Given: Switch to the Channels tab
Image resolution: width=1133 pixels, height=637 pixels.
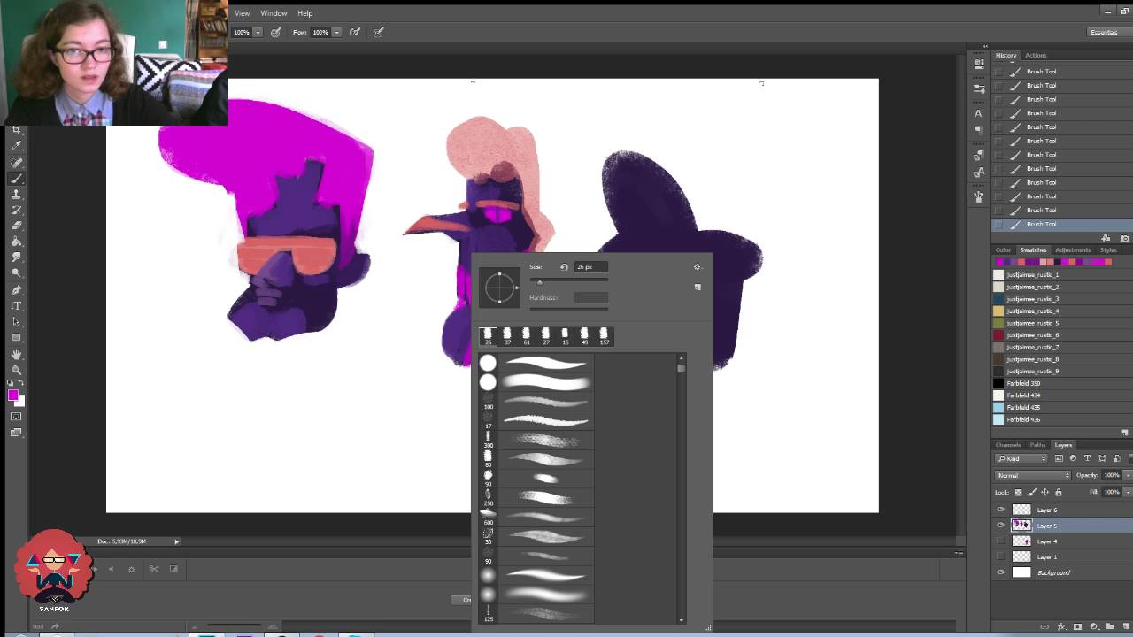Looking at the screenshot, I should click(1008, 445).
